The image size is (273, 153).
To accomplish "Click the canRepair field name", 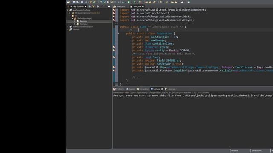I will tap(164, 64).
